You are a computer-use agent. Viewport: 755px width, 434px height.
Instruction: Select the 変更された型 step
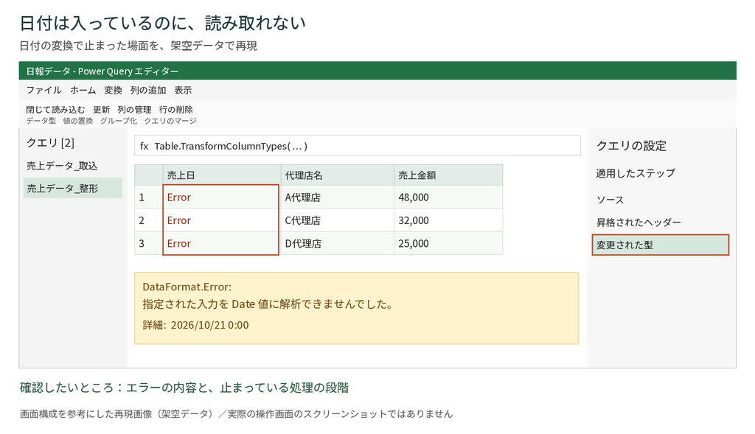pyautogui.click(x=660, y=245)
